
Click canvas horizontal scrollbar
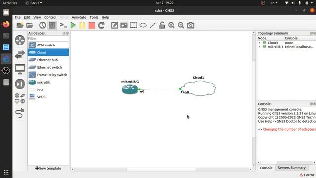[161, 169]
